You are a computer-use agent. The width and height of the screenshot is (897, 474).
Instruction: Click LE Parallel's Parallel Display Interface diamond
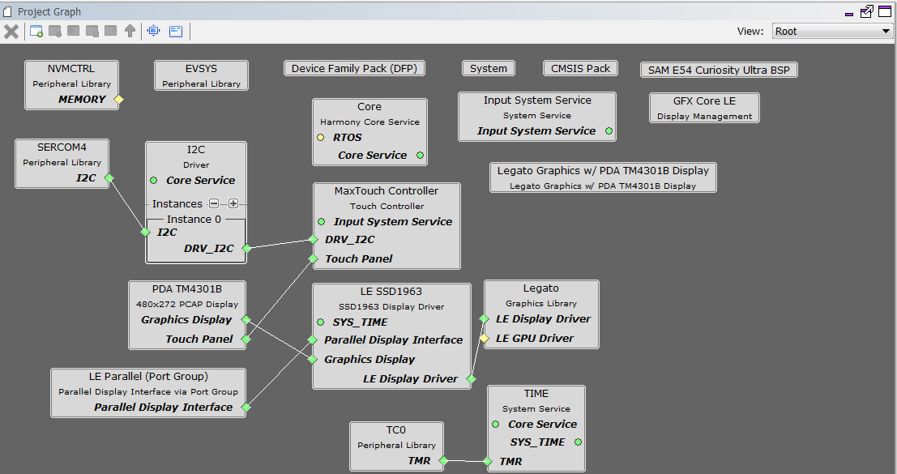click(x=246, y=407)
